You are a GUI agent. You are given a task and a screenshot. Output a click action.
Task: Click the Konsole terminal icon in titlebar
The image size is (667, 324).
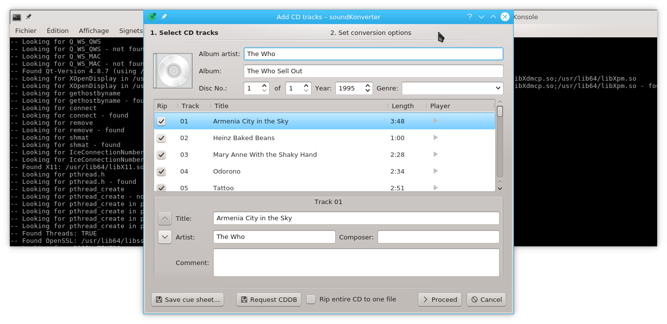(17, 17)
